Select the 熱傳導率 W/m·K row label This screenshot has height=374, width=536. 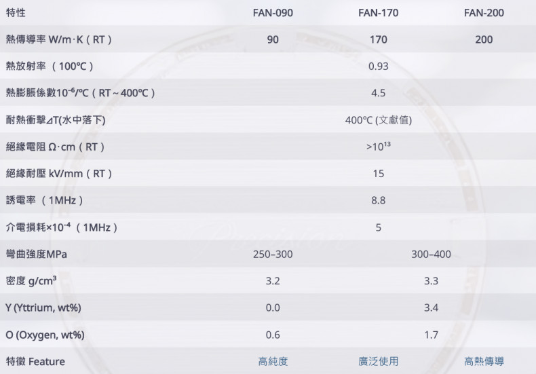[58, 39]
